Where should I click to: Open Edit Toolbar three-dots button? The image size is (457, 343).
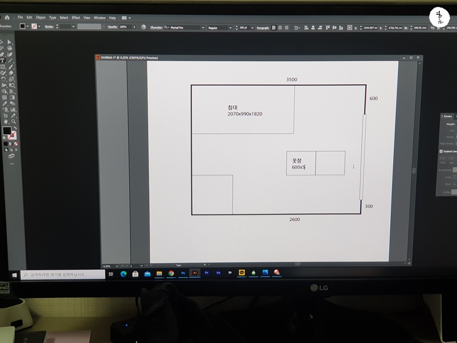(12, 163)
